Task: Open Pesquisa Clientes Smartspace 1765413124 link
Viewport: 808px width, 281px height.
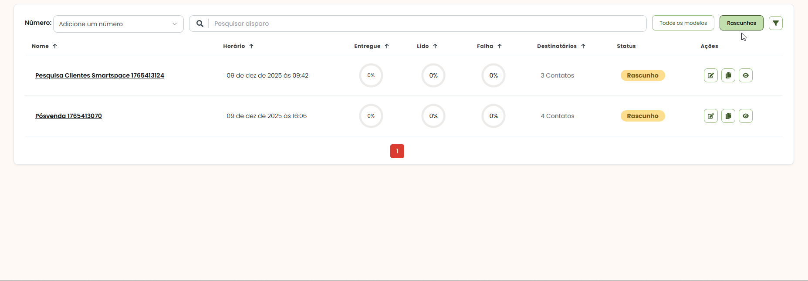Action: pos(99,75)
